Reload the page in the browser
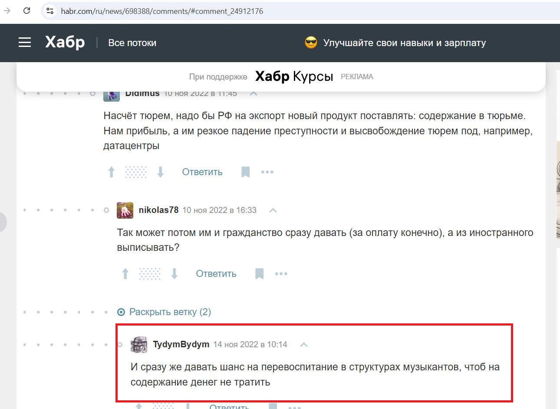The width and height of the screenshot is (560, 409). tap(27, 11)
